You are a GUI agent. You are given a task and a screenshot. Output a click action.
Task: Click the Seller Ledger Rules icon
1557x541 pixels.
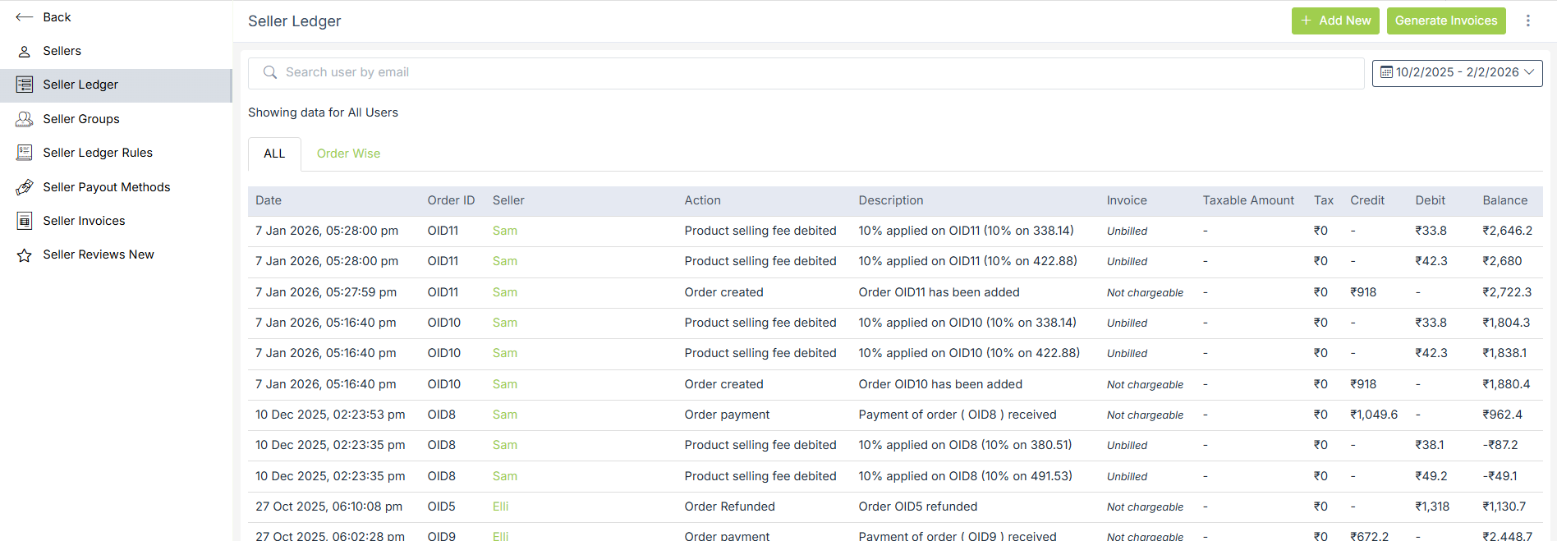(x=25, y=153)
